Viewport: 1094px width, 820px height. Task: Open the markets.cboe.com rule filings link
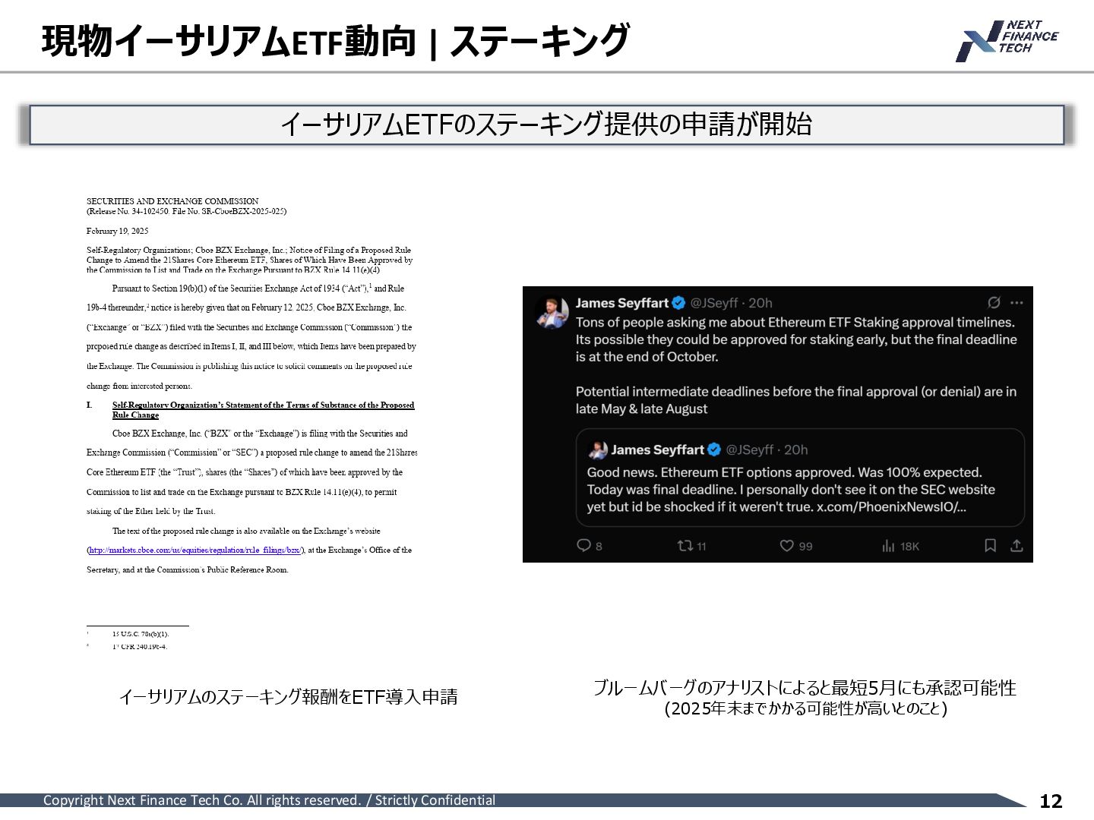[194, 550]
